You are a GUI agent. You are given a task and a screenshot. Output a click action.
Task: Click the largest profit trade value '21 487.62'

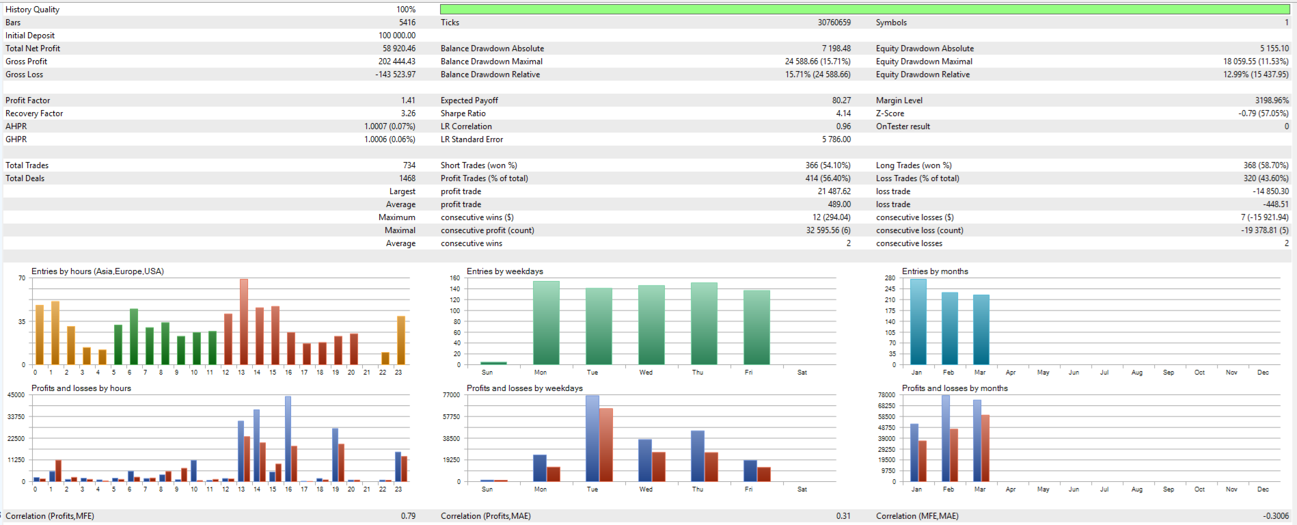tap(834, 191)
